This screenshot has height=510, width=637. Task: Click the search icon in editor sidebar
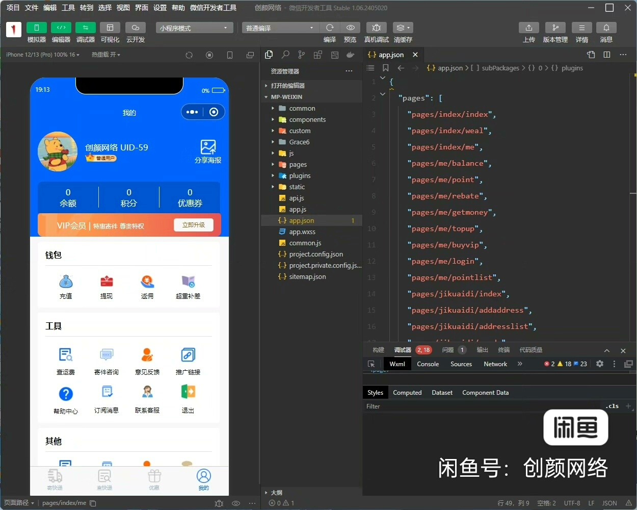pyautogui.click(x=285, y=55)
